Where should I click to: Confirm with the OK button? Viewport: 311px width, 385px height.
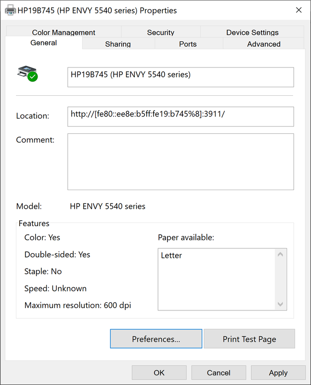tap(159, 373)
